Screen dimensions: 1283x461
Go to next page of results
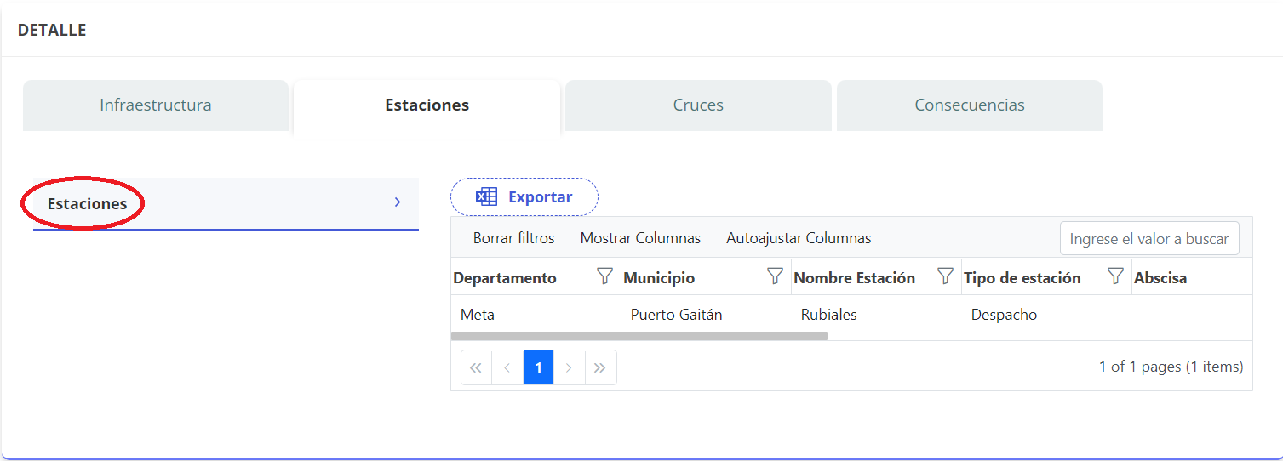(569, 367)
